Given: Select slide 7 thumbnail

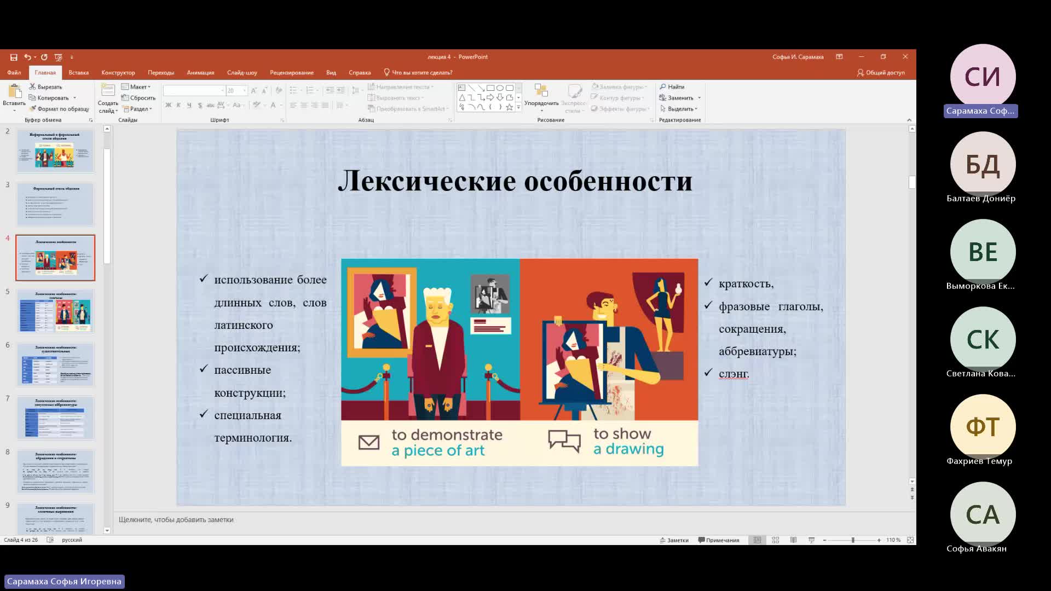Looking at the screenshot, I should click(55, 418).
